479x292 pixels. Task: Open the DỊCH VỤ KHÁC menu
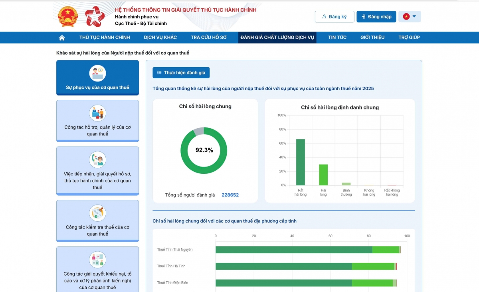point(160,38)
